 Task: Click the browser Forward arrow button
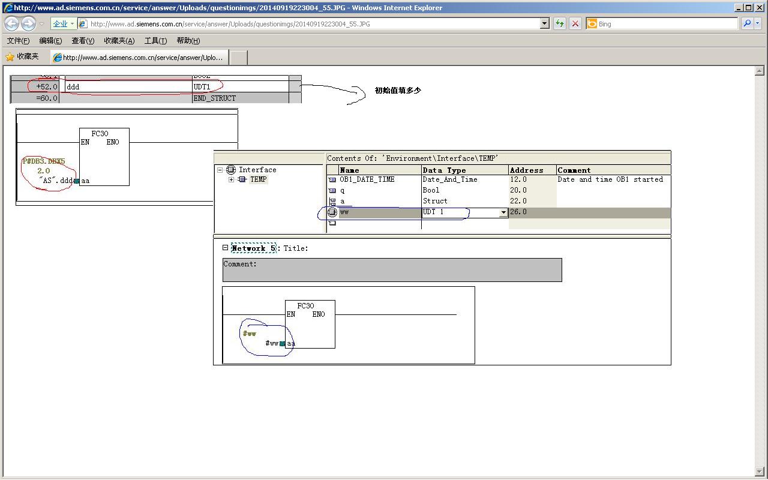pyautogui.click(x=28, y=24)
